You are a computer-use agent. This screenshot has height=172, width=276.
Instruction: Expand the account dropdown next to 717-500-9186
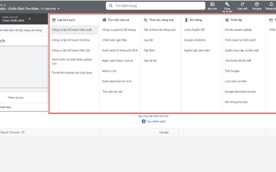58,9
